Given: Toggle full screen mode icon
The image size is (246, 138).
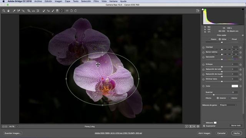Looking at the screenshot, I should [x=198, y=11].
